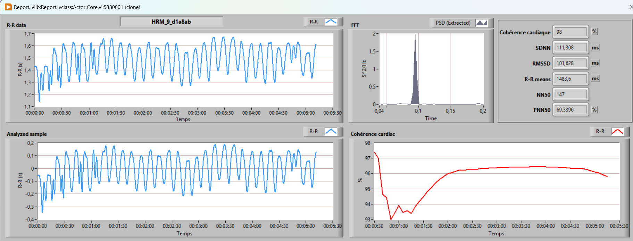Click the blue plot icon in R-R data legend
The image size is (633, 241).
coord(331,22)
